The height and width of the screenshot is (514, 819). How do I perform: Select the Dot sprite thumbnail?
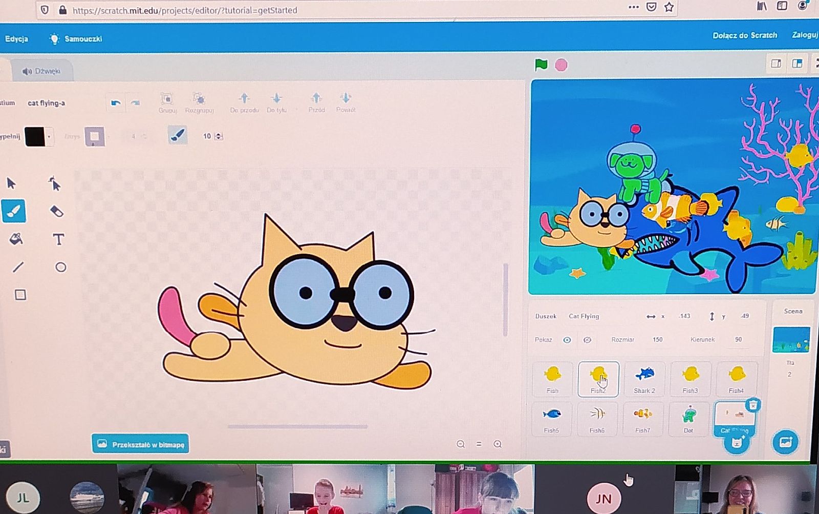pos(688,419)
